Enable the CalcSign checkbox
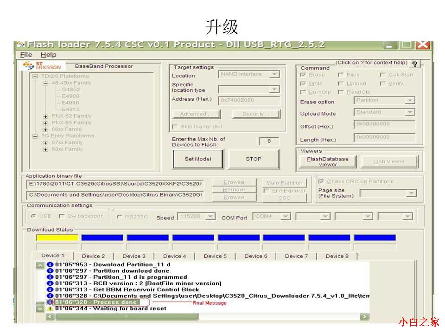445x334 pixels. point(383,75)
